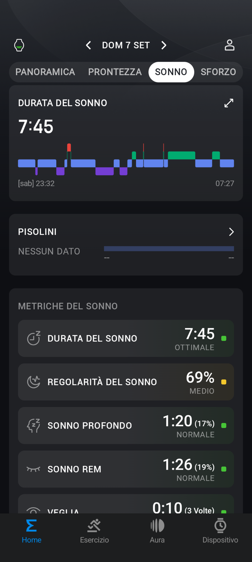Open the Aura tab icon
Screen dimensions: 252x562
click(x=157, y=526)
